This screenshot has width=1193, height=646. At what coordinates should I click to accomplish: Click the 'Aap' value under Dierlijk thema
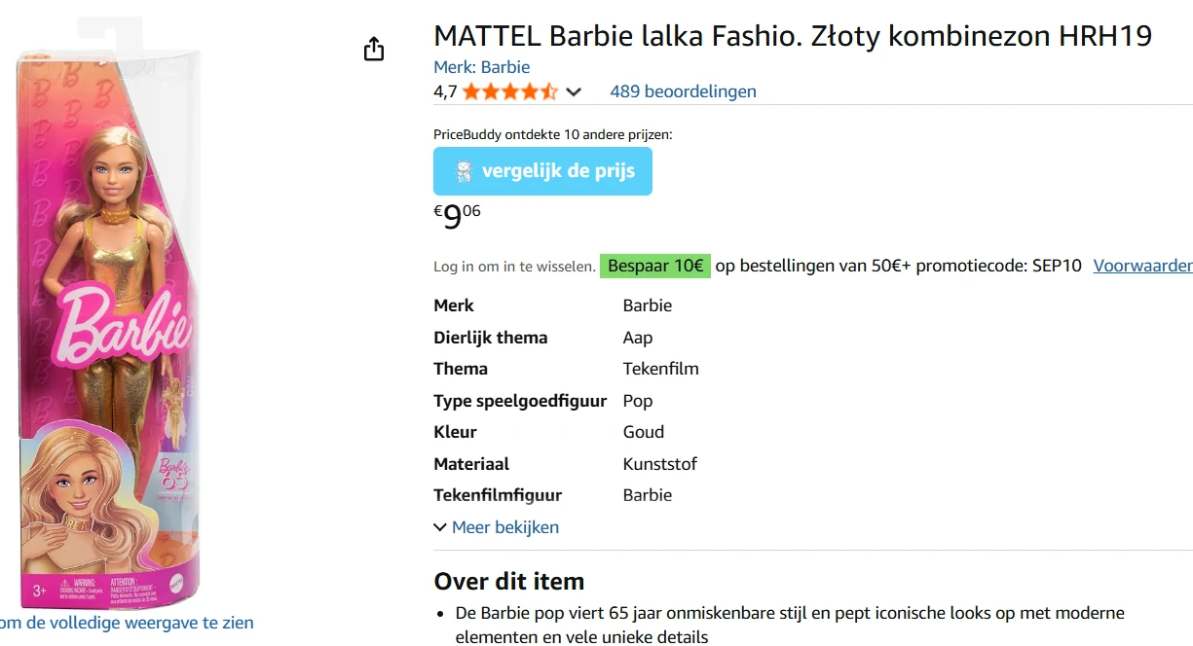coord(637,337)
